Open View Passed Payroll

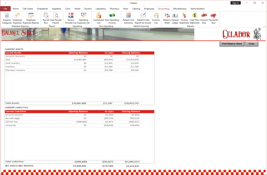56,18
